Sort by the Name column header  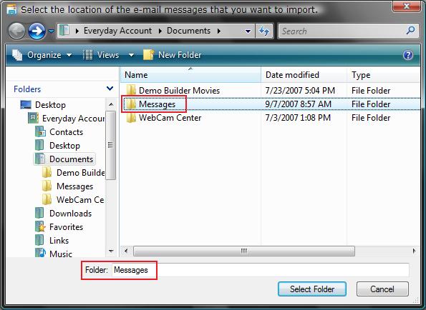190,75
